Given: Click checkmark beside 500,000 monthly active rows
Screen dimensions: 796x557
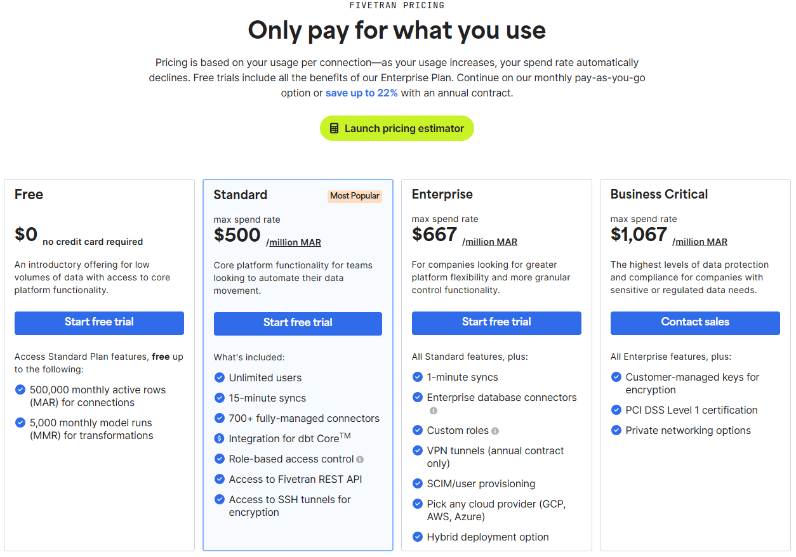Looking at the screenshot, I should point(20,390).
